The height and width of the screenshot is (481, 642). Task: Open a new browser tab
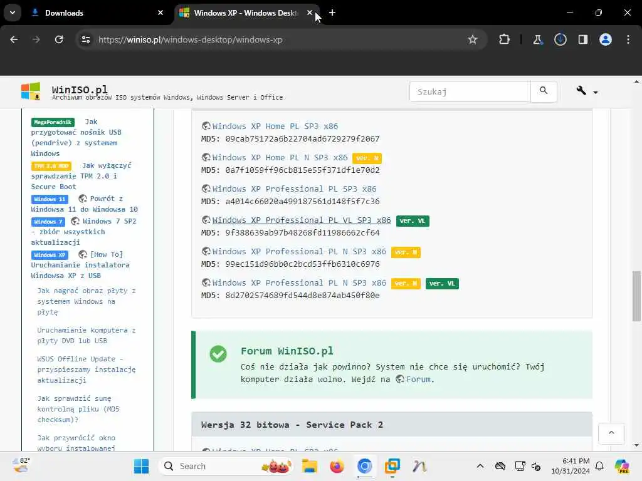click(x=332, y=13)
